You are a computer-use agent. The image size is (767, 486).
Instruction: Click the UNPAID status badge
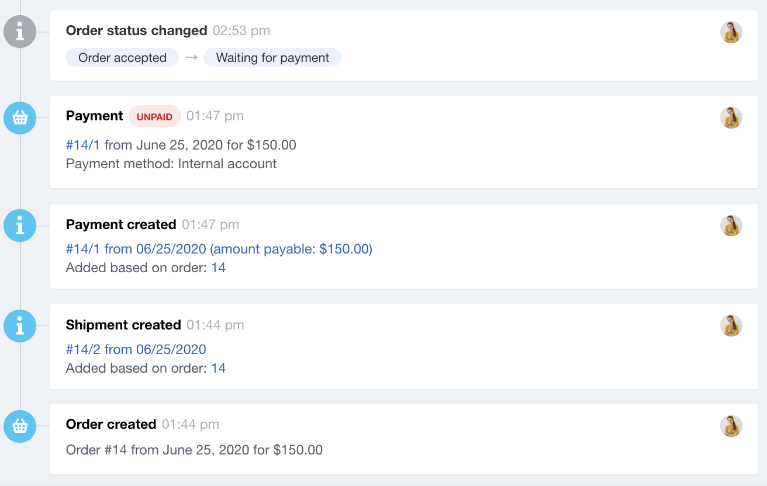[155, 116]
